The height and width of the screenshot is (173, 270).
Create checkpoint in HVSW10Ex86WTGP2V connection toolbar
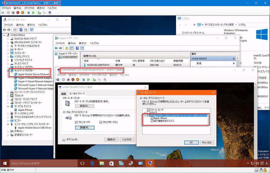tap(94, 80)
